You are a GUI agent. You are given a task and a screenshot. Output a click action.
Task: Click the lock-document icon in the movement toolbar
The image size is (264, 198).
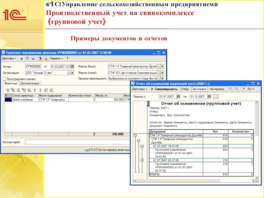(x=40, y=58)
